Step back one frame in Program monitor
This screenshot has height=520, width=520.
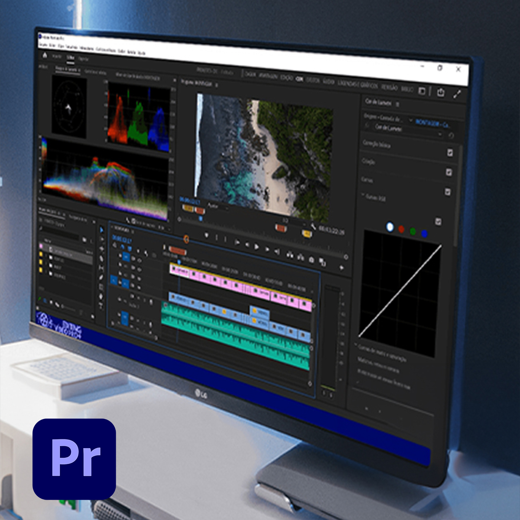click(x=247, y=244)
